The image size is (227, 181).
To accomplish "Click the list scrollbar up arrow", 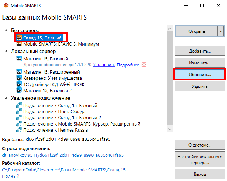I will tap(170, 28).
